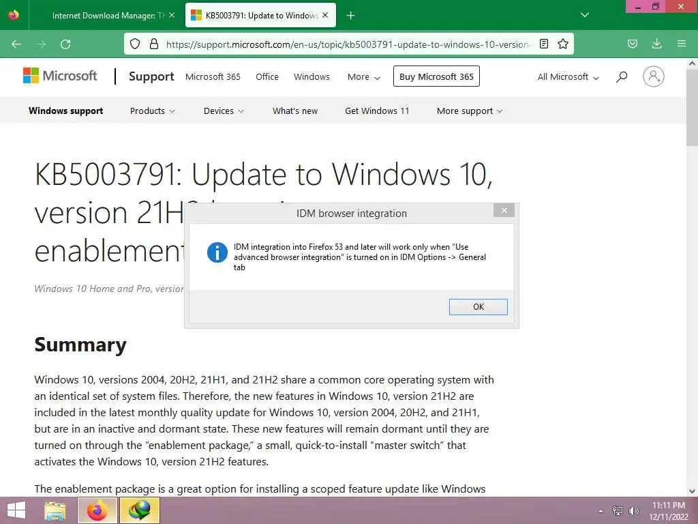Open File Explorer from the taskbar
Viewport: 698px width, 524px height.
coord(55,510)
